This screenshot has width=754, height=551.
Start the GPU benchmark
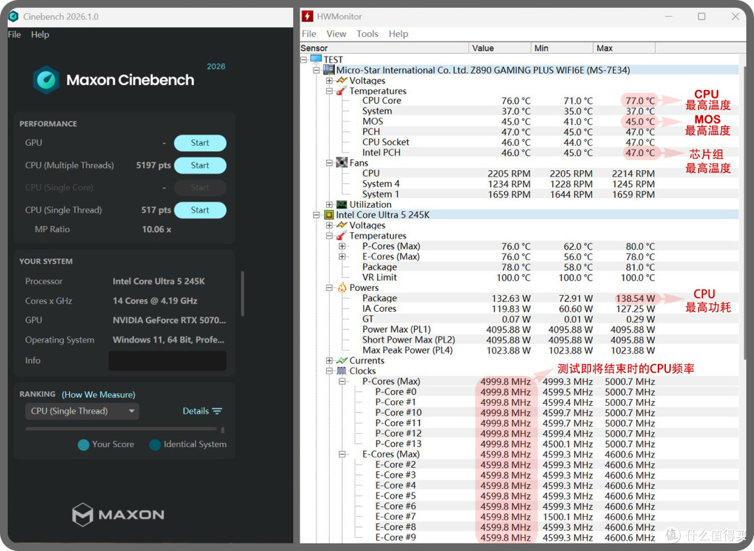point(200,143)
